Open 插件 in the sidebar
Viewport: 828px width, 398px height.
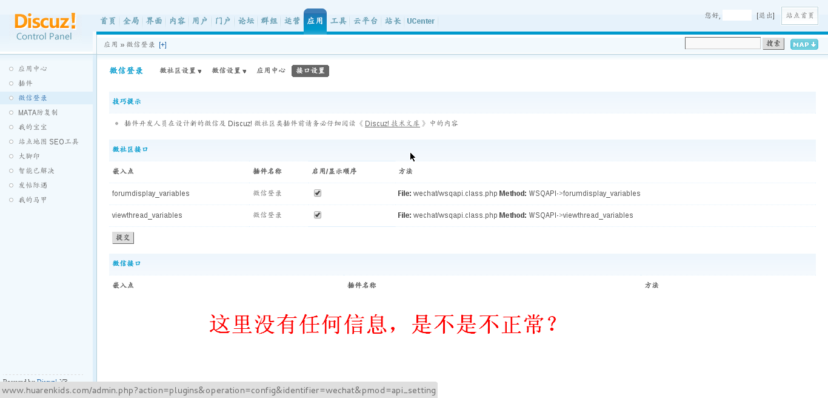pos(25,84)
